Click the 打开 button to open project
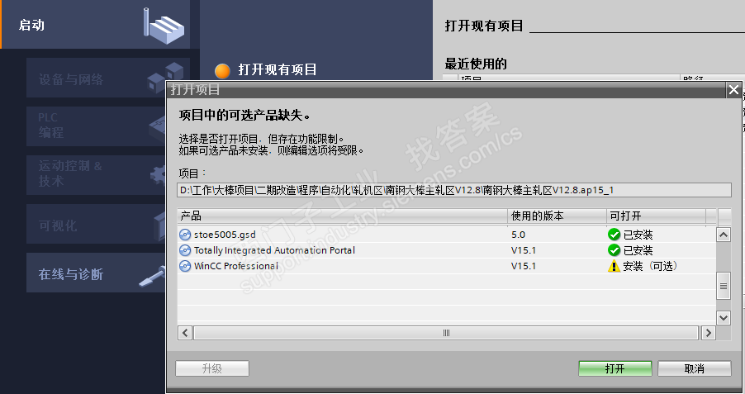 tap(615, 368)
